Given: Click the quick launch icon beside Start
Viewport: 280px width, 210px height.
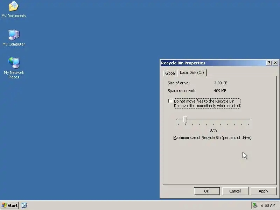Looking at the screenshot, I should click(24, 205).
